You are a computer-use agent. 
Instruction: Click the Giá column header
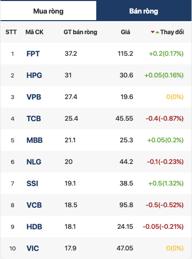(125, 32)
